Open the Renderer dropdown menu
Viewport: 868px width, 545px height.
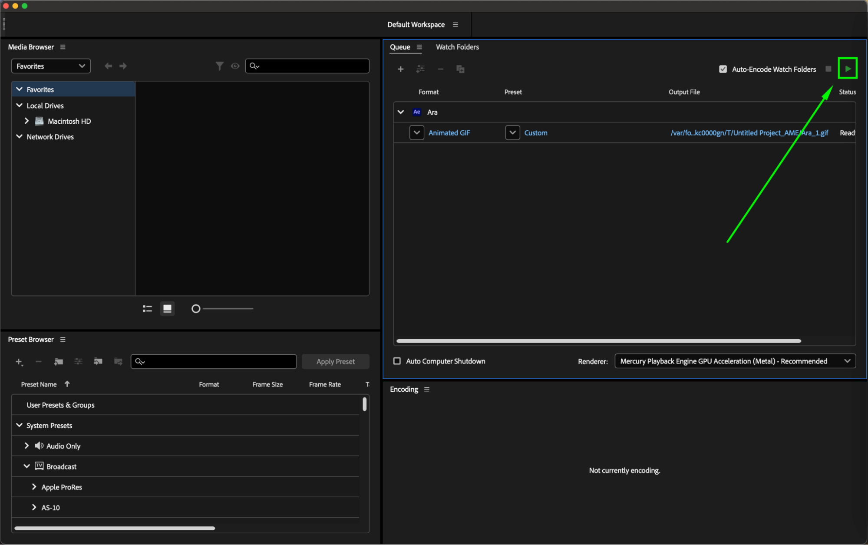click(735, 361)
